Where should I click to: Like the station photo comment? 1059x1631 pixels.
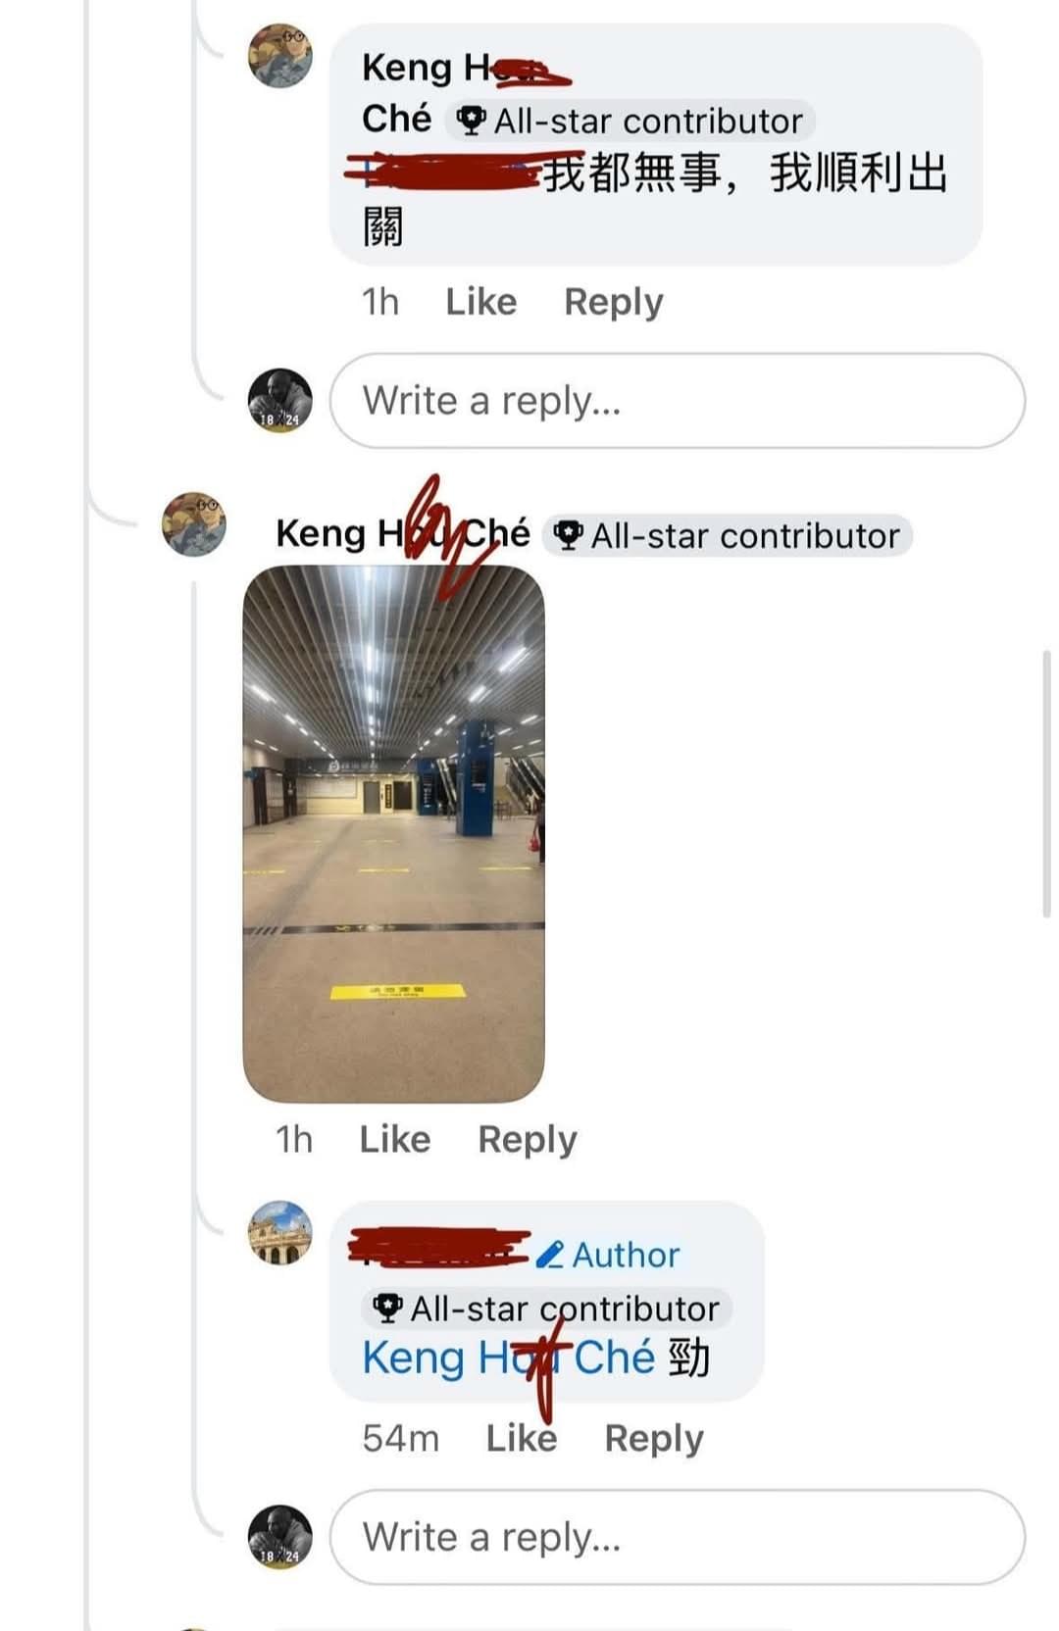coord(395,1139)
